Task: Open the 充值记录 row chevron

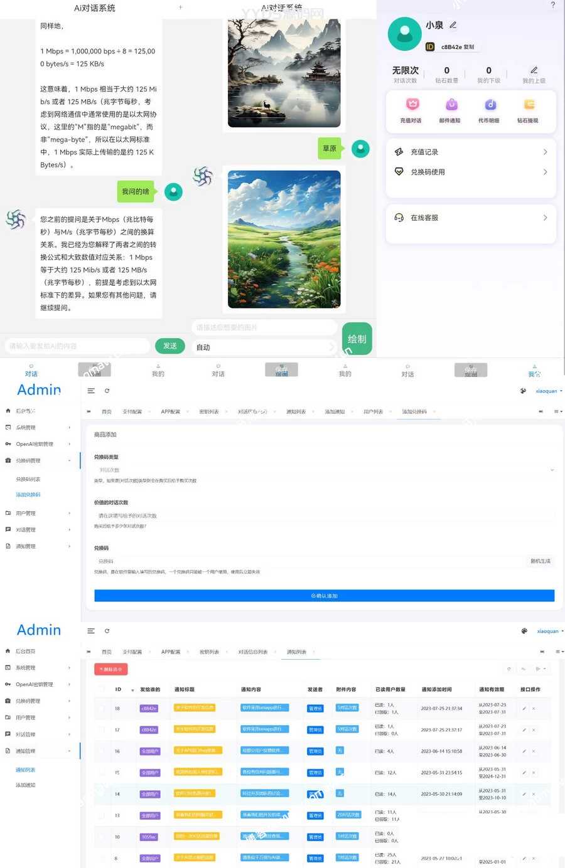Action: point(545,152)
